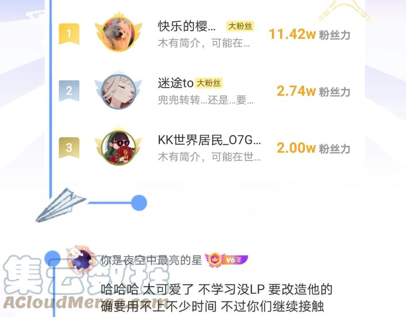Open the white-haired anime avatar profile
This screenshot has width=406, height=317.
(119, 90)
